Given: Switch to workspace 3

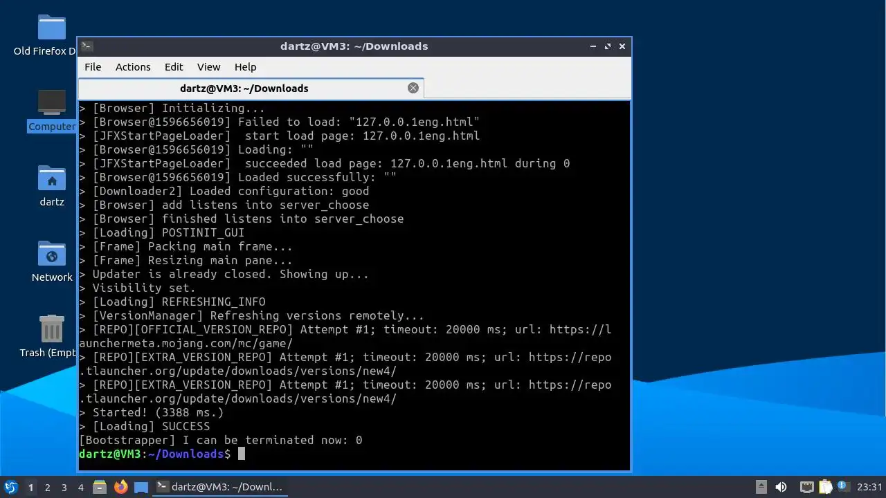Looking at the screenshot, I should 64,488.
